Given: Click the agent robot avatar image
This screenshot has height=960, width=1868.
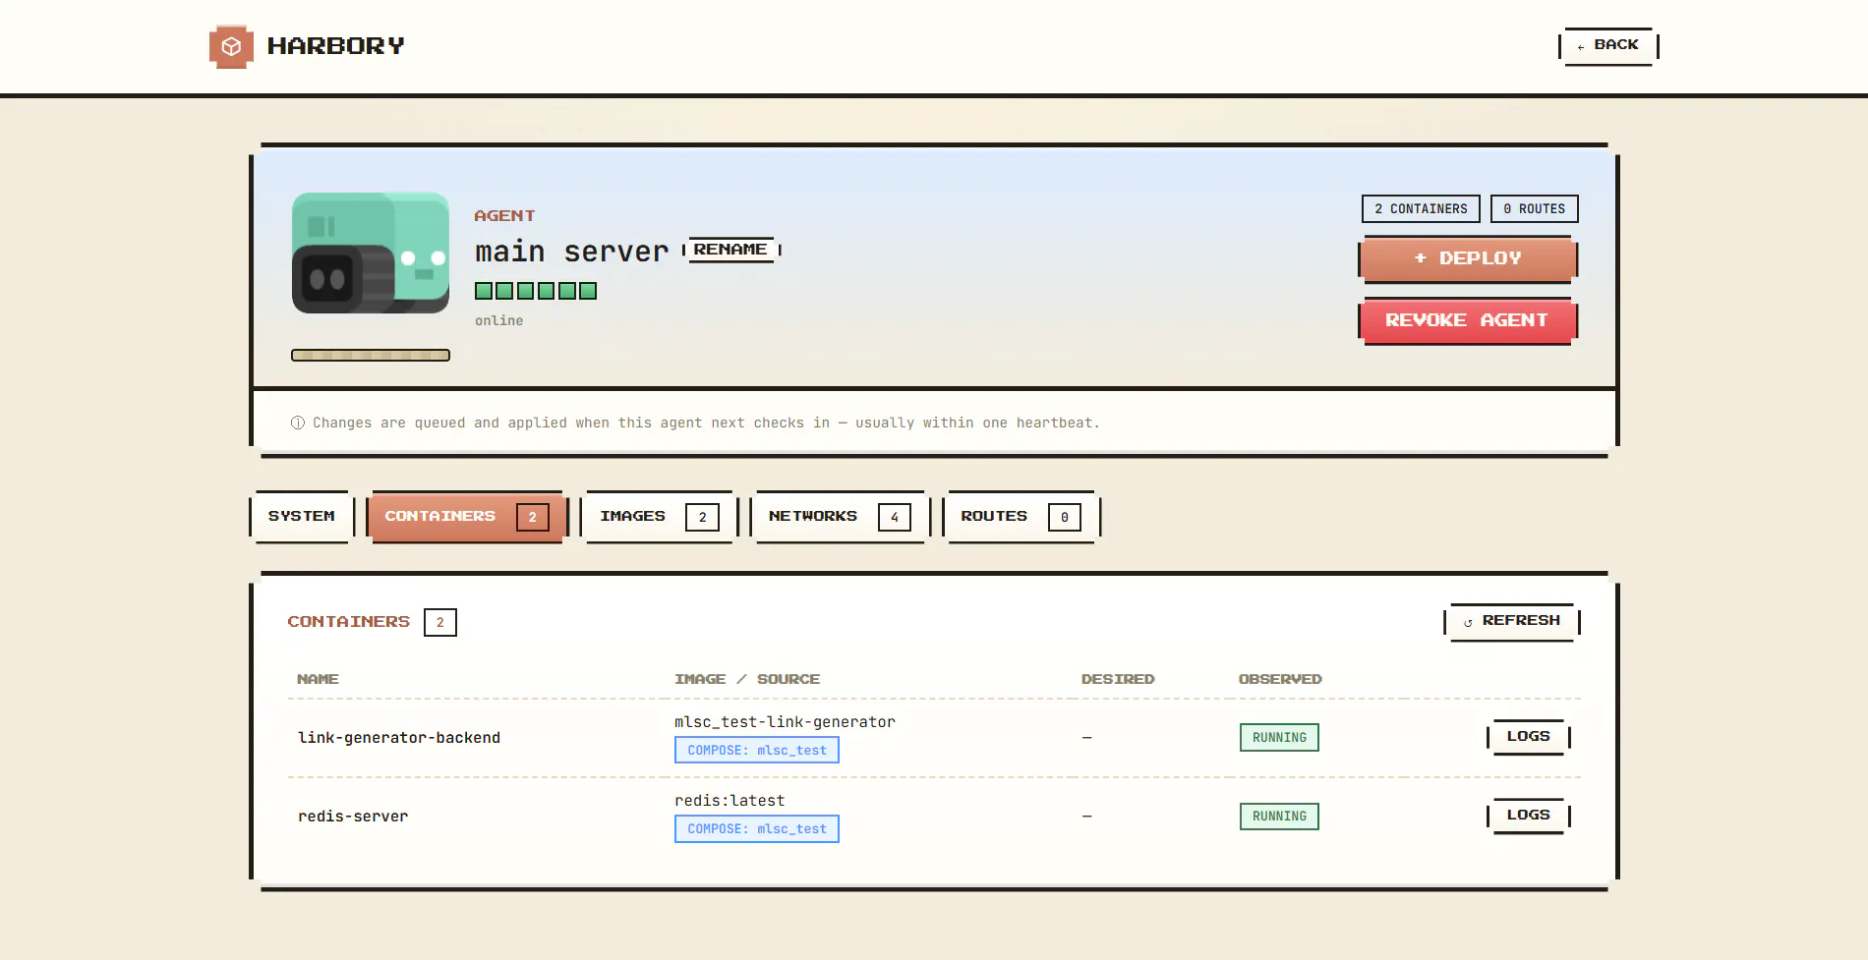Looking at the screenshot, I should (x=371, y=253).
